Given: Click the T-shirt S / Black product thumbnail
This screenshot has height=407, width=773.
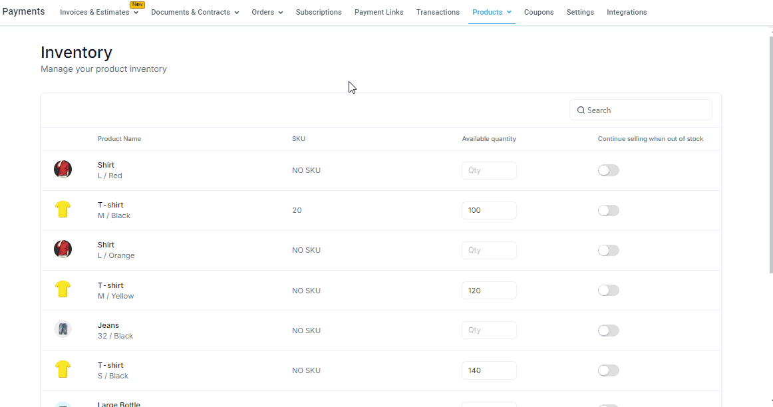Looking at the screenshot, I should (63, 369).
